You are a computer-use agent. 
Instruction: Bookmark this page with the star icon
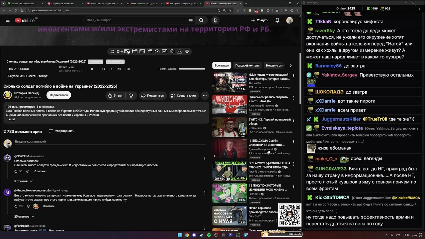pyautogui.click(x=229, y=10)
